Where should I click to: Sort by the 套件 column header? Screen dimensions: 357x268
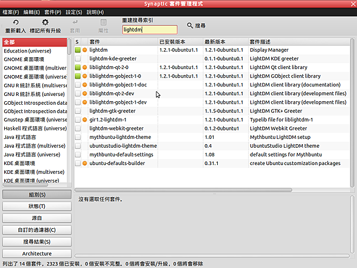pyautogui.click(x=123, y=42)
